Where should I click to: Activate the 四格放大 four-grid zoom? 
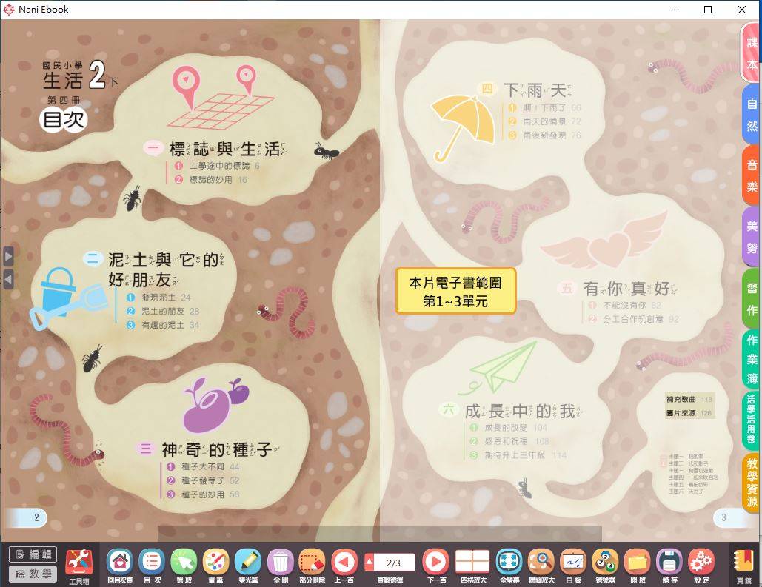(472, 566)
